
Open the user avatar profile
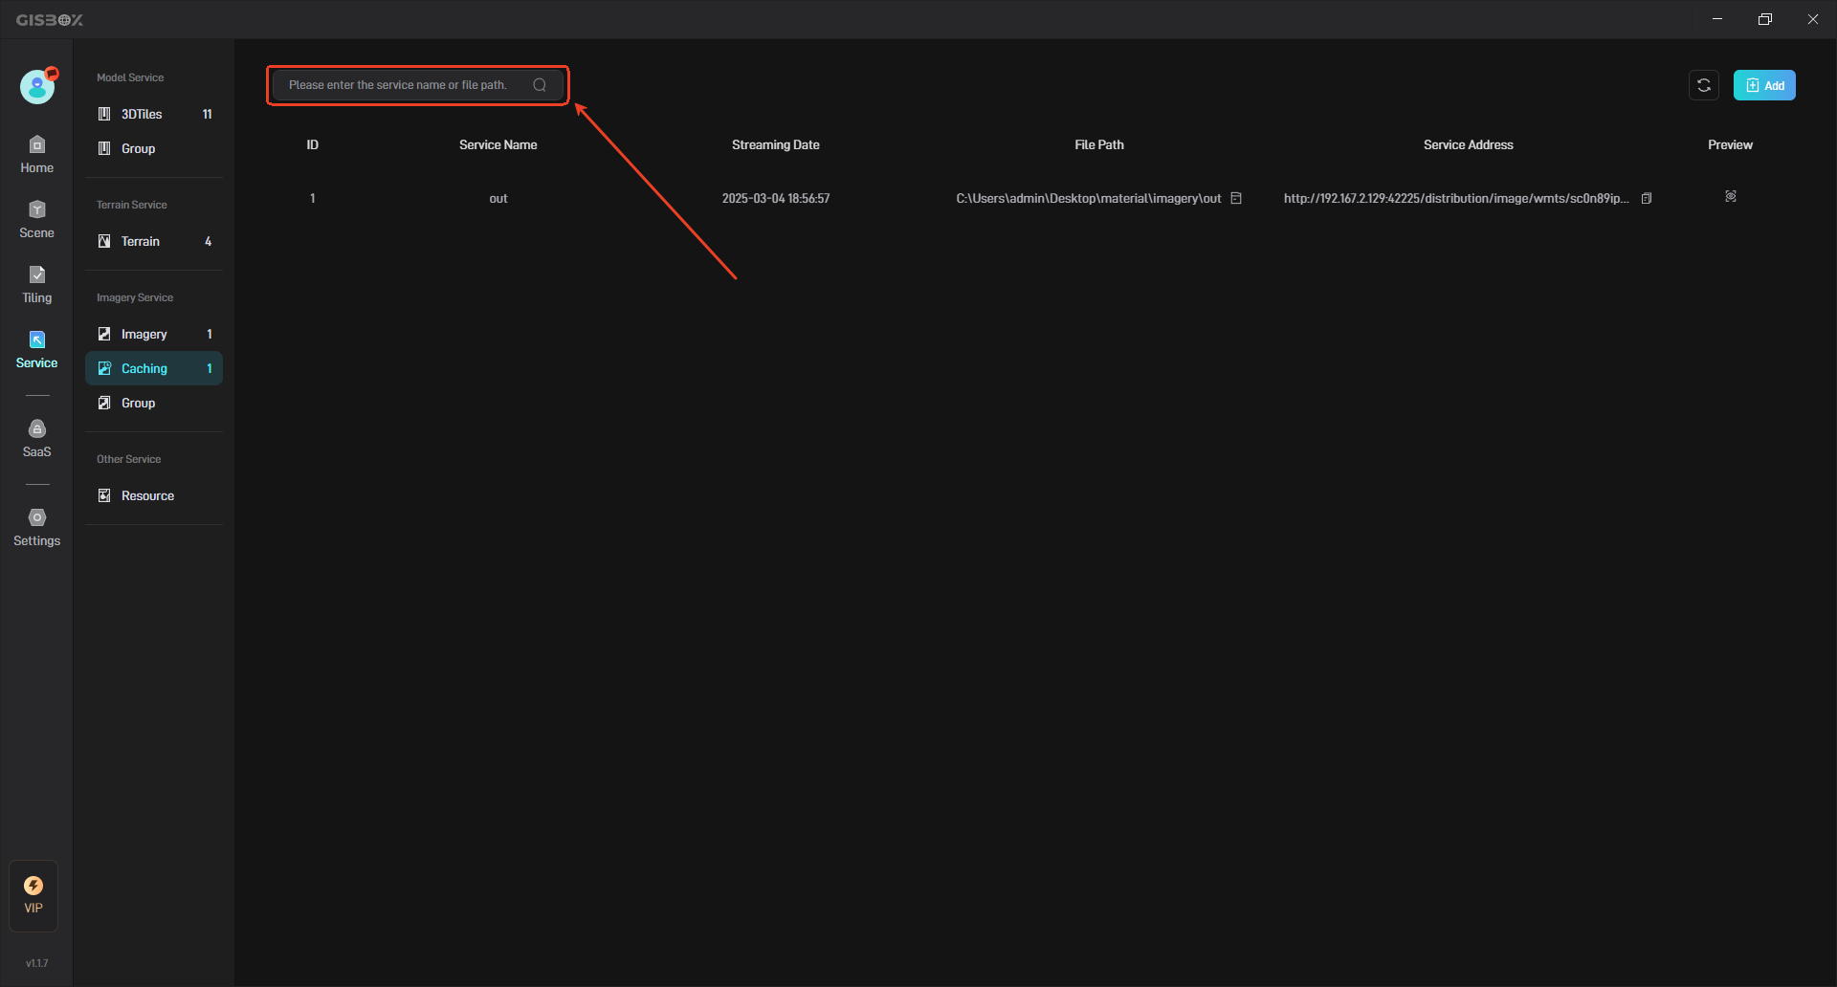[x=37, y=87]
